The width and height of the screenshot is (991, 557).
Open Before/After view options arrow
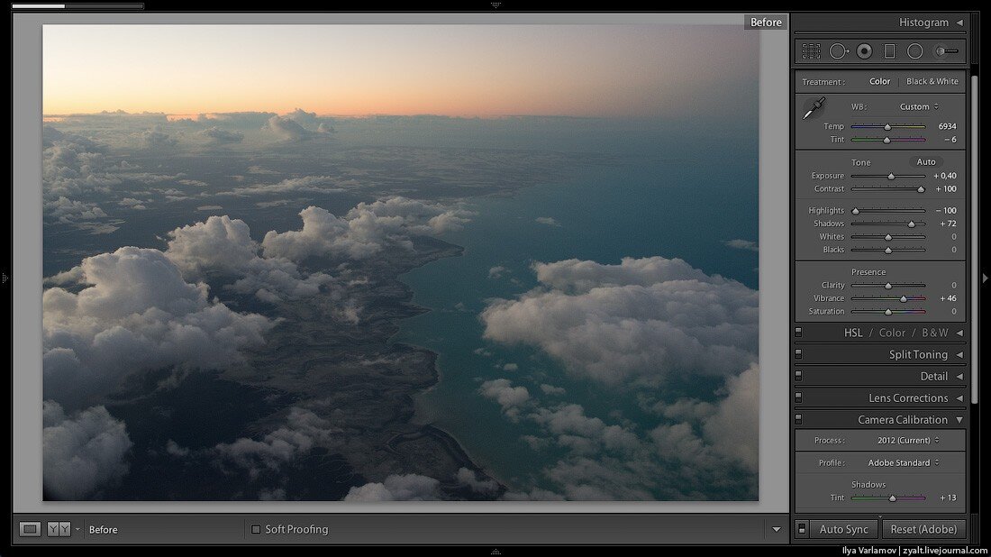pyautogui.click(x=77, y=529)
